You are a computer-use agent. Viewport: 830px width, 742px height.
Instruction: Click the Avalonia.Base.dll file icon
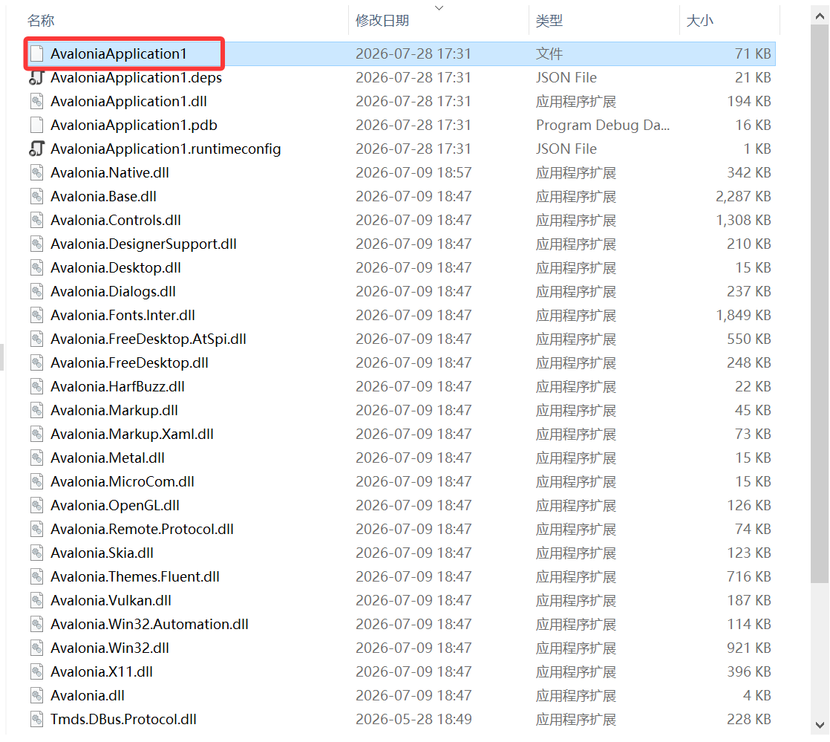click(x=36, y=197)
